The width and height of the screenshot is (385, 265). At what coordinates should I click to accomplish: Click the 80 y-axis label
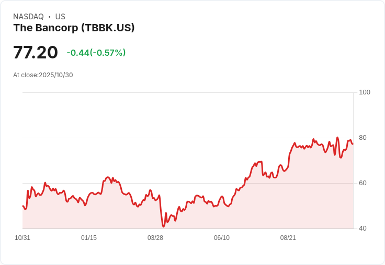(363, 138)
